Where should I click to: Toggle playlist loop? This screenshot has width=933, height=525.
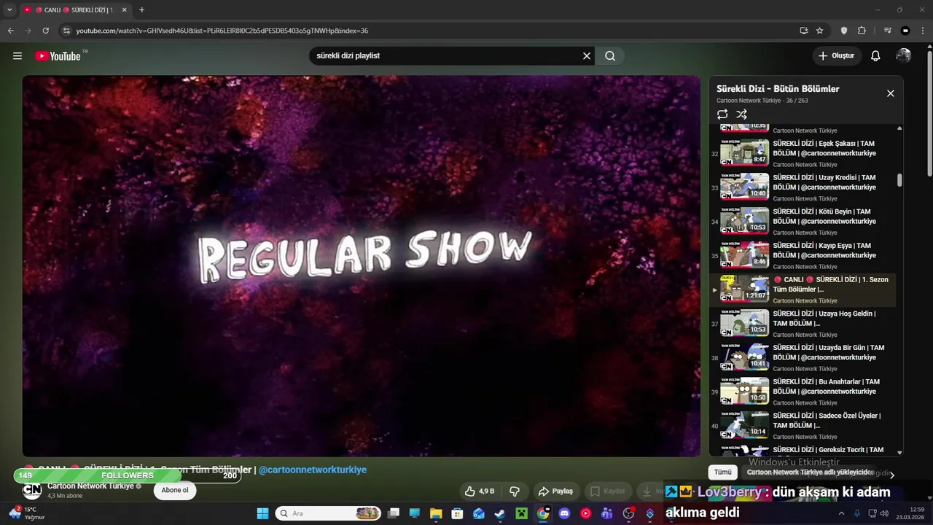pos(722,114)
